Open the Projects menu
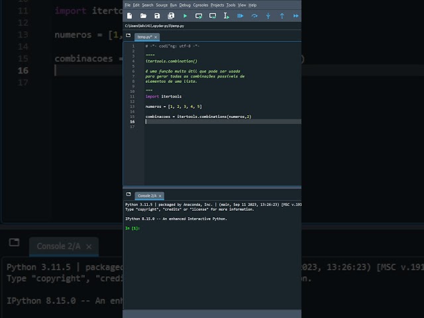The height and width of the screenshot is (318, 424). [x=217, y=5]
